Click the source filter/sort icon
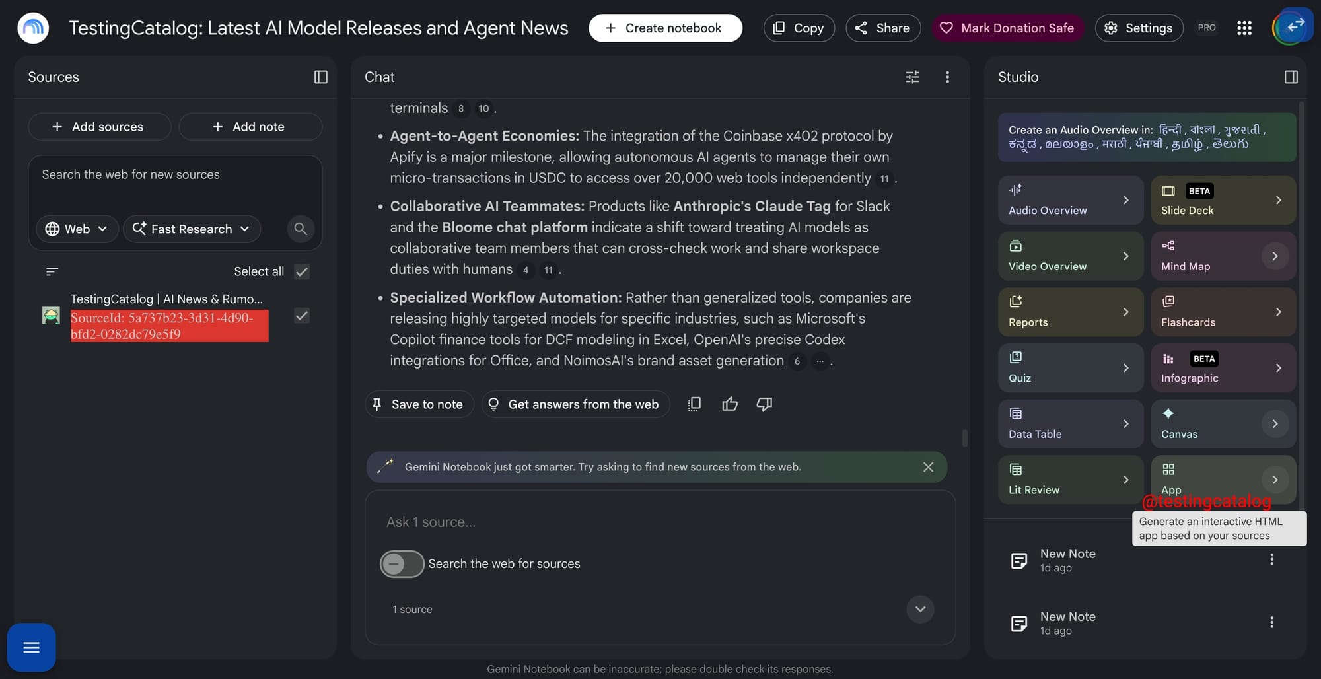Viewport: 1321px width, 679px height. tap(52, 271)
